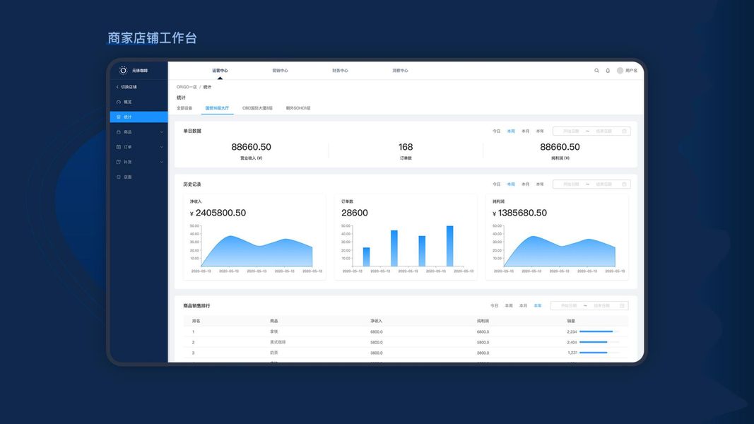
Task: Select 本年 filter in 历史记录
Action: (x=540, y=184)
